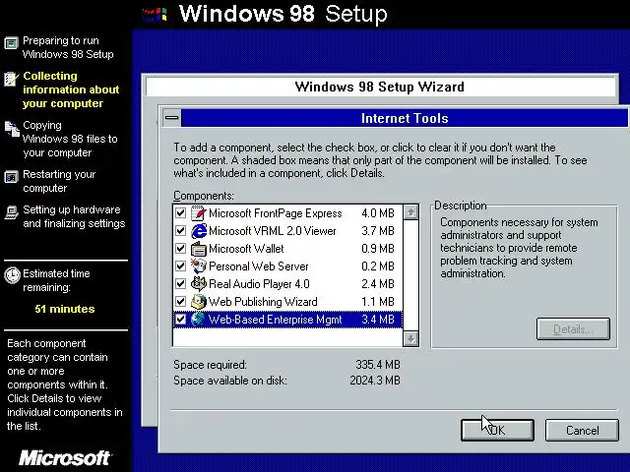Click the 2.4 MB size value
Image resolution: width=630 pixels, height=472 pixels.
pos(378,284)
